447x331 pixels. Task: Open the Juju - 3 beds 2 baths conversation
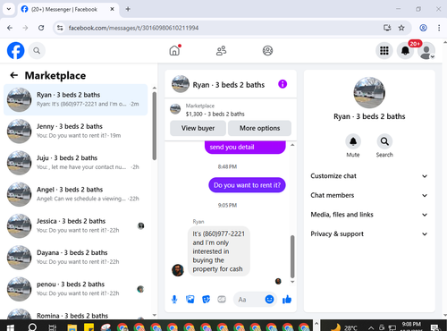pyautogui.click(x=76, y=163)
